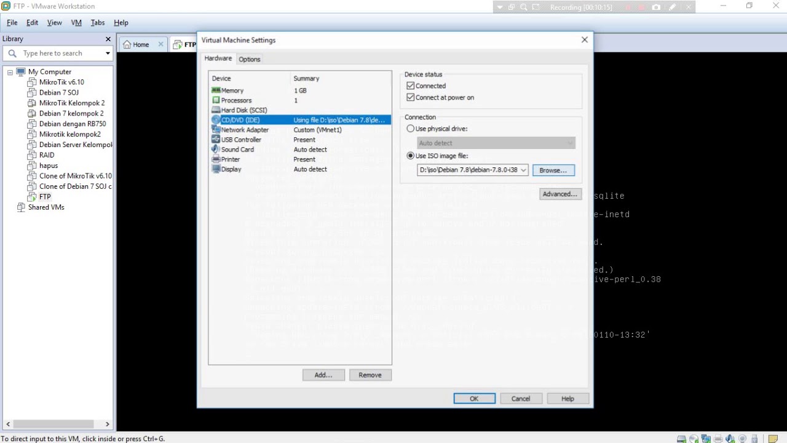This screenshot has width=787, height=443.
Task: Uncheck the Connected checkbox
Action: [x=411, y=86]
